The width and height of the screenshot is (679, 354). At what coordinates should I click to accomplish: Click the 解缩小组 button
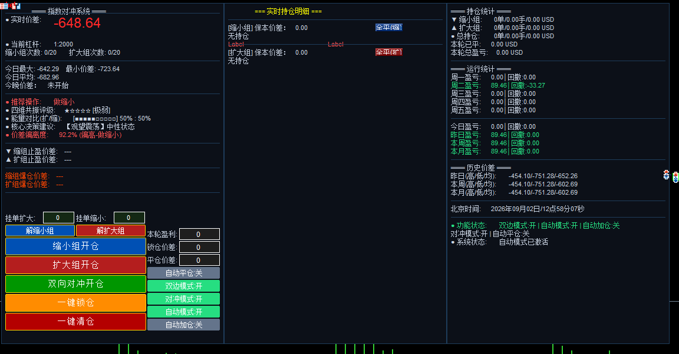click(40, 231)
